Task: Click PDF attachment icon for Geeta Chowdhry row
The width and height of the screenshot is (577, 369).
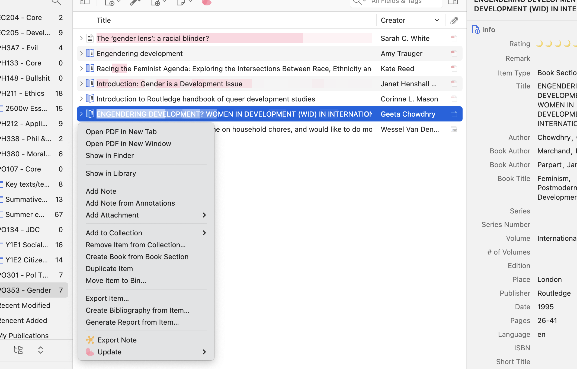Action: tap(454, 114)
